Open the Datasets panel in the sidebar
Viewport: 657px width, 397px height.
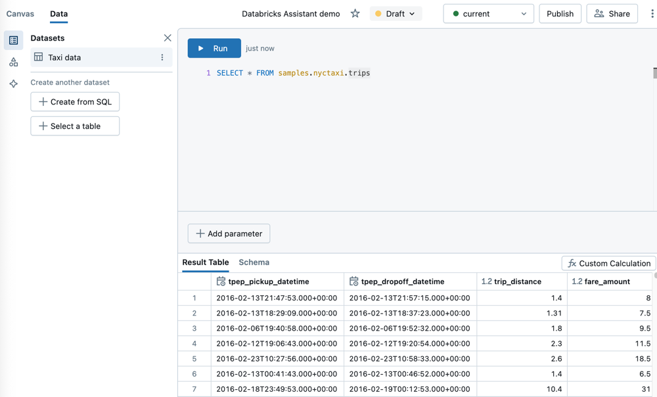coord(13,40)
